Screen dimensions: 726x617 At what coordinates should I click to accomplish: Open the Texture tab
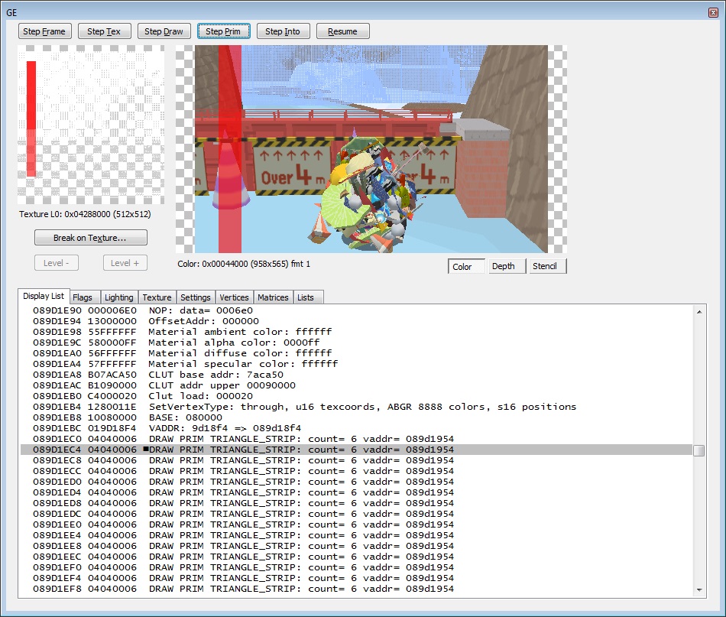pos(157,297)
